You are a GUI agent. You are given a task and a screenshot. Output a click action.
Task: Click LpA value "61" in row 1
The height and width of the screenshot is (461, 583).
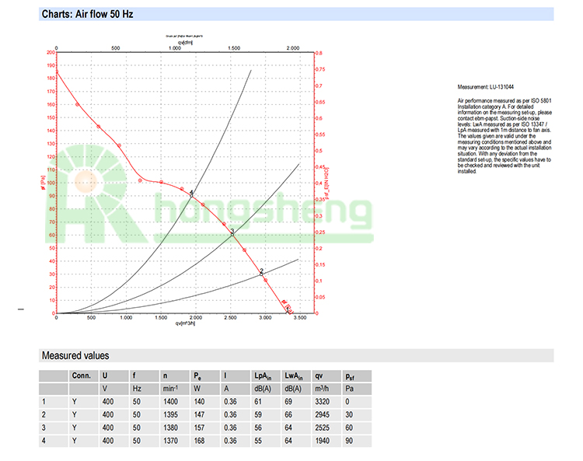click(x=258, y=401)
